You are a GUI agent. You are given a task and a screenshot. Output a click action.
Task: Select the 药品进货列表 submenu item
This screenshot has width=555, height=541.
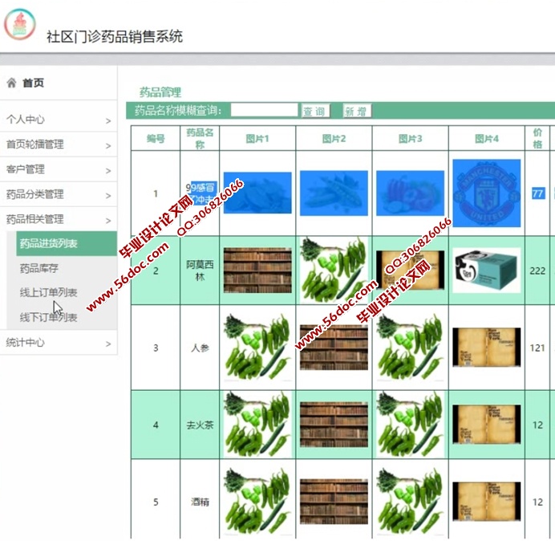(x=67, y=243)
